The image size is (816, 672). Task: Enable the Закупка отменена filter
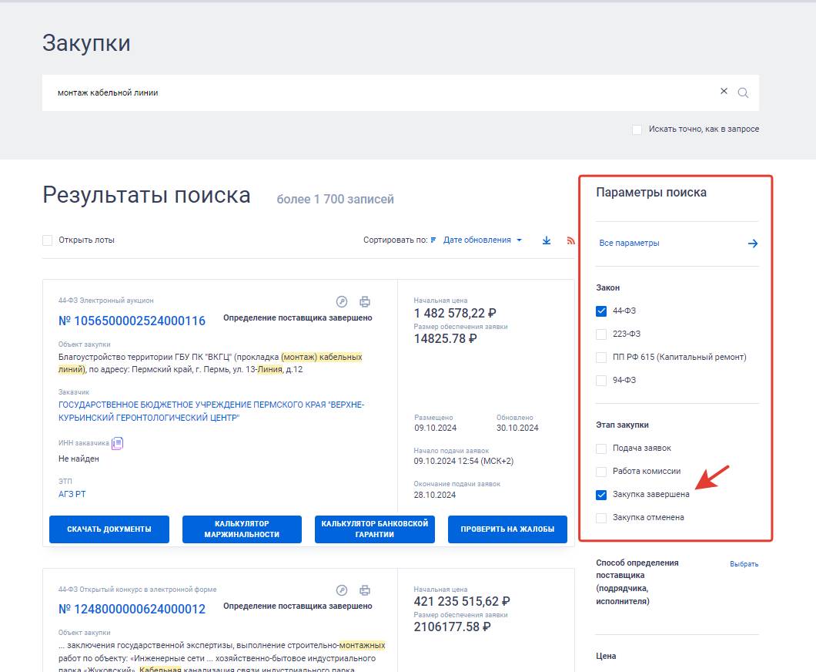(x=600, y=517)
